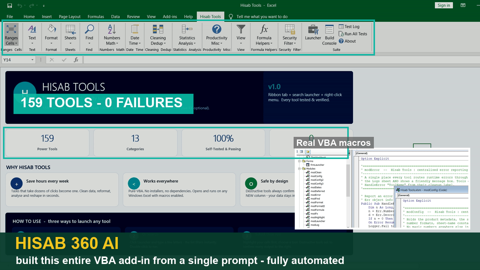This screenshot has width=480, height=270.
Task: Expand the Security Filter dropdown
Action: 289,35
